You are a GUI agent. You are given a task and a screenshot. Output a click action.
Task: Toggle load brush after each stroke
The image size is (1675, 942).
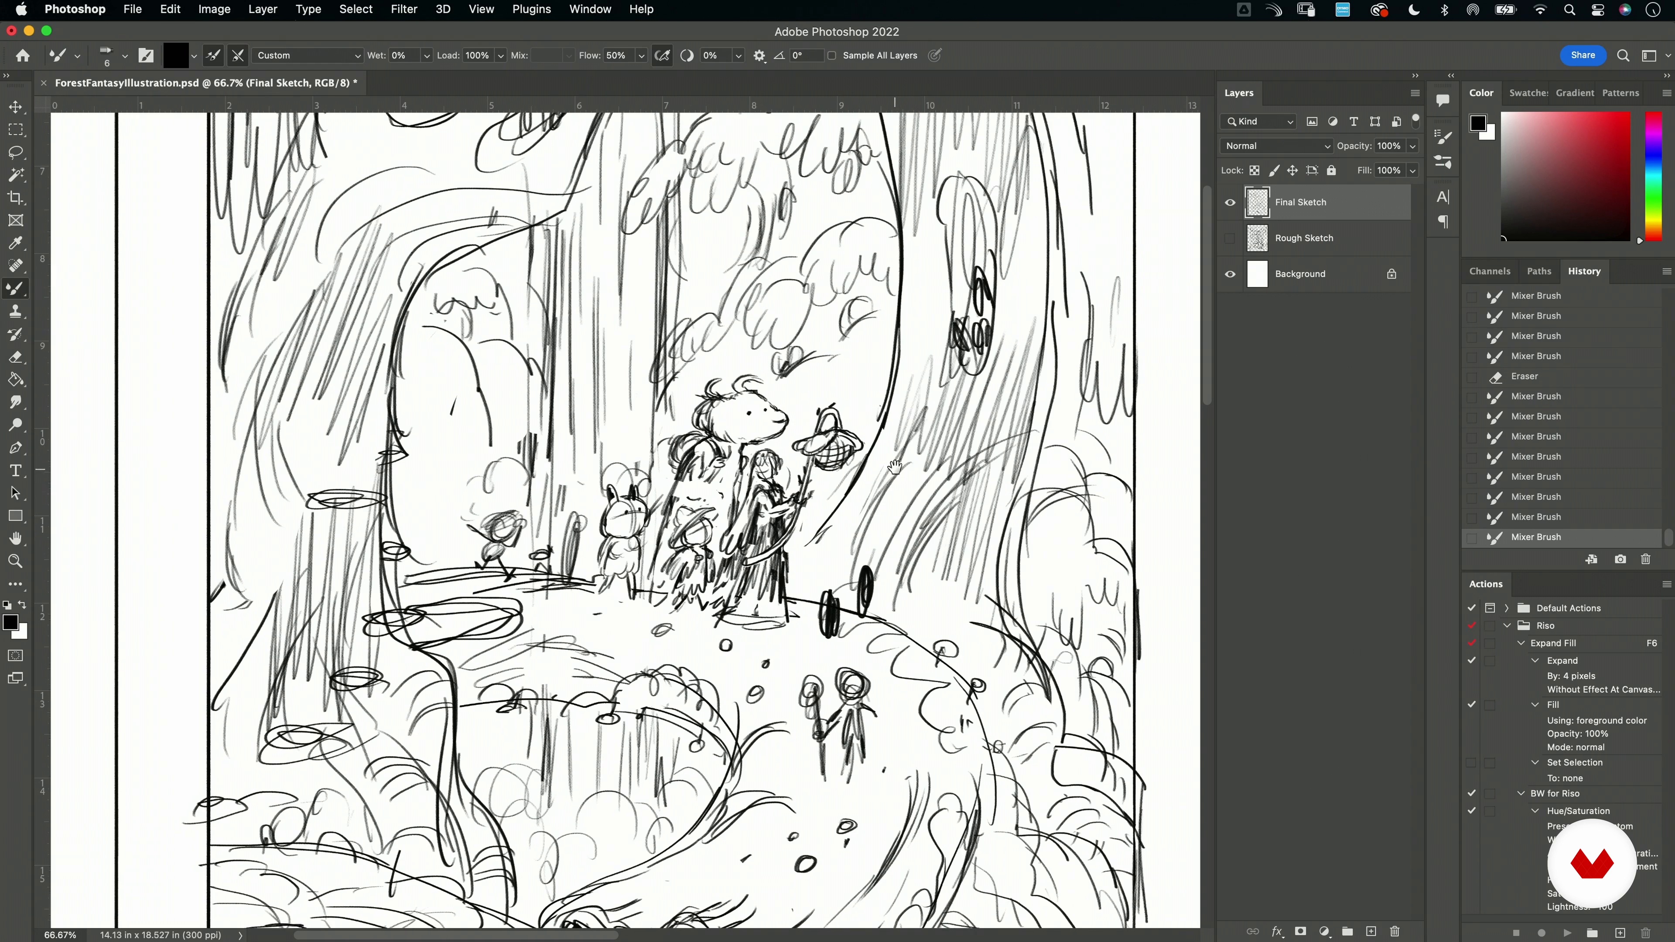coord(213,56)
